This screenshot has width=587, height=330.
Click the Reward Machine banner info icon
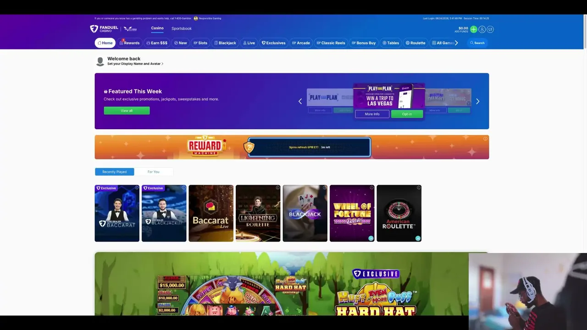[x=485, y=139]
